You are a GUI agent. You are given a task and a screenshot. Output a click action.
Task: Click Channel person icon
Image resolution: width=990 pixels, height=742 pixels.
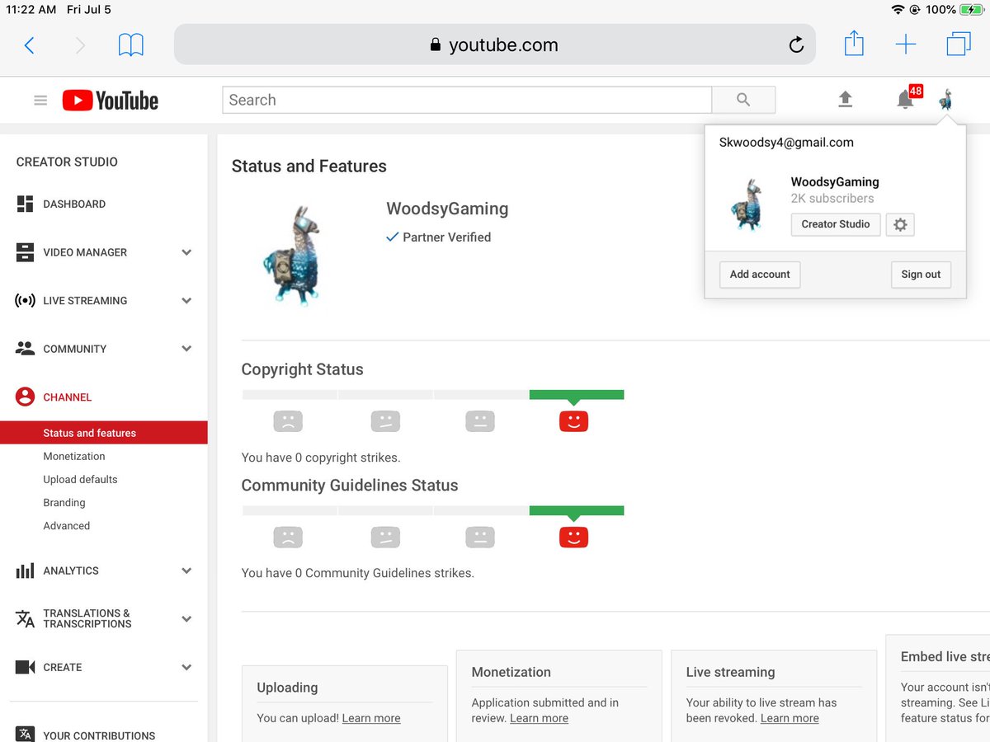25,397
